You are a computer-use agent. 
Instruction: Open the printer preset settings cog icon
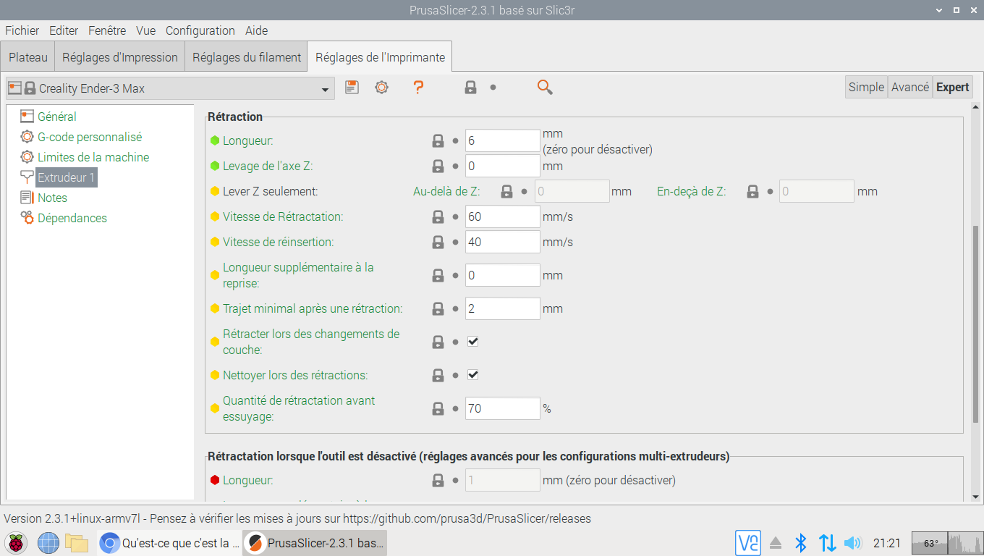381,88
